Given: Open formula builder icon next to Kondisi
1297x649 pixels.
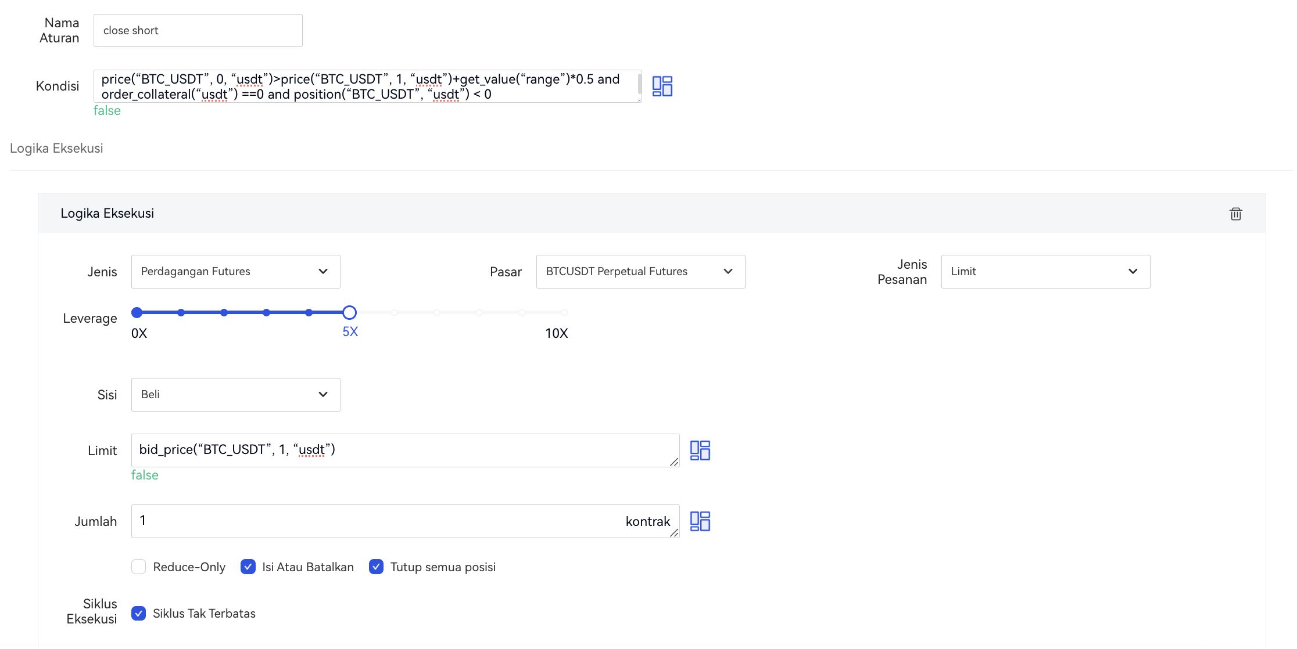Looking at the screenshot, I should pyautogui.click(x=662, y=86).
